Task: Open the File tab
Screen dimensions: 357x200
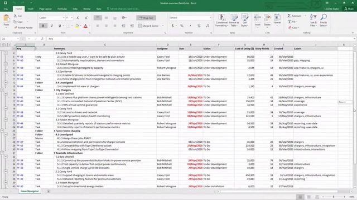Action: click(6, 9)
